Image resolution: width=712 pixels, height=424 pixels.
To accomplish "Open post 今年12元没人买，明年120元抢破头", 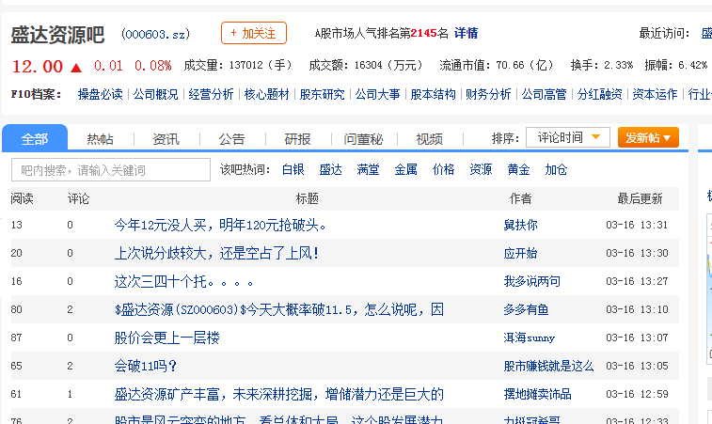I will [220, 225].
